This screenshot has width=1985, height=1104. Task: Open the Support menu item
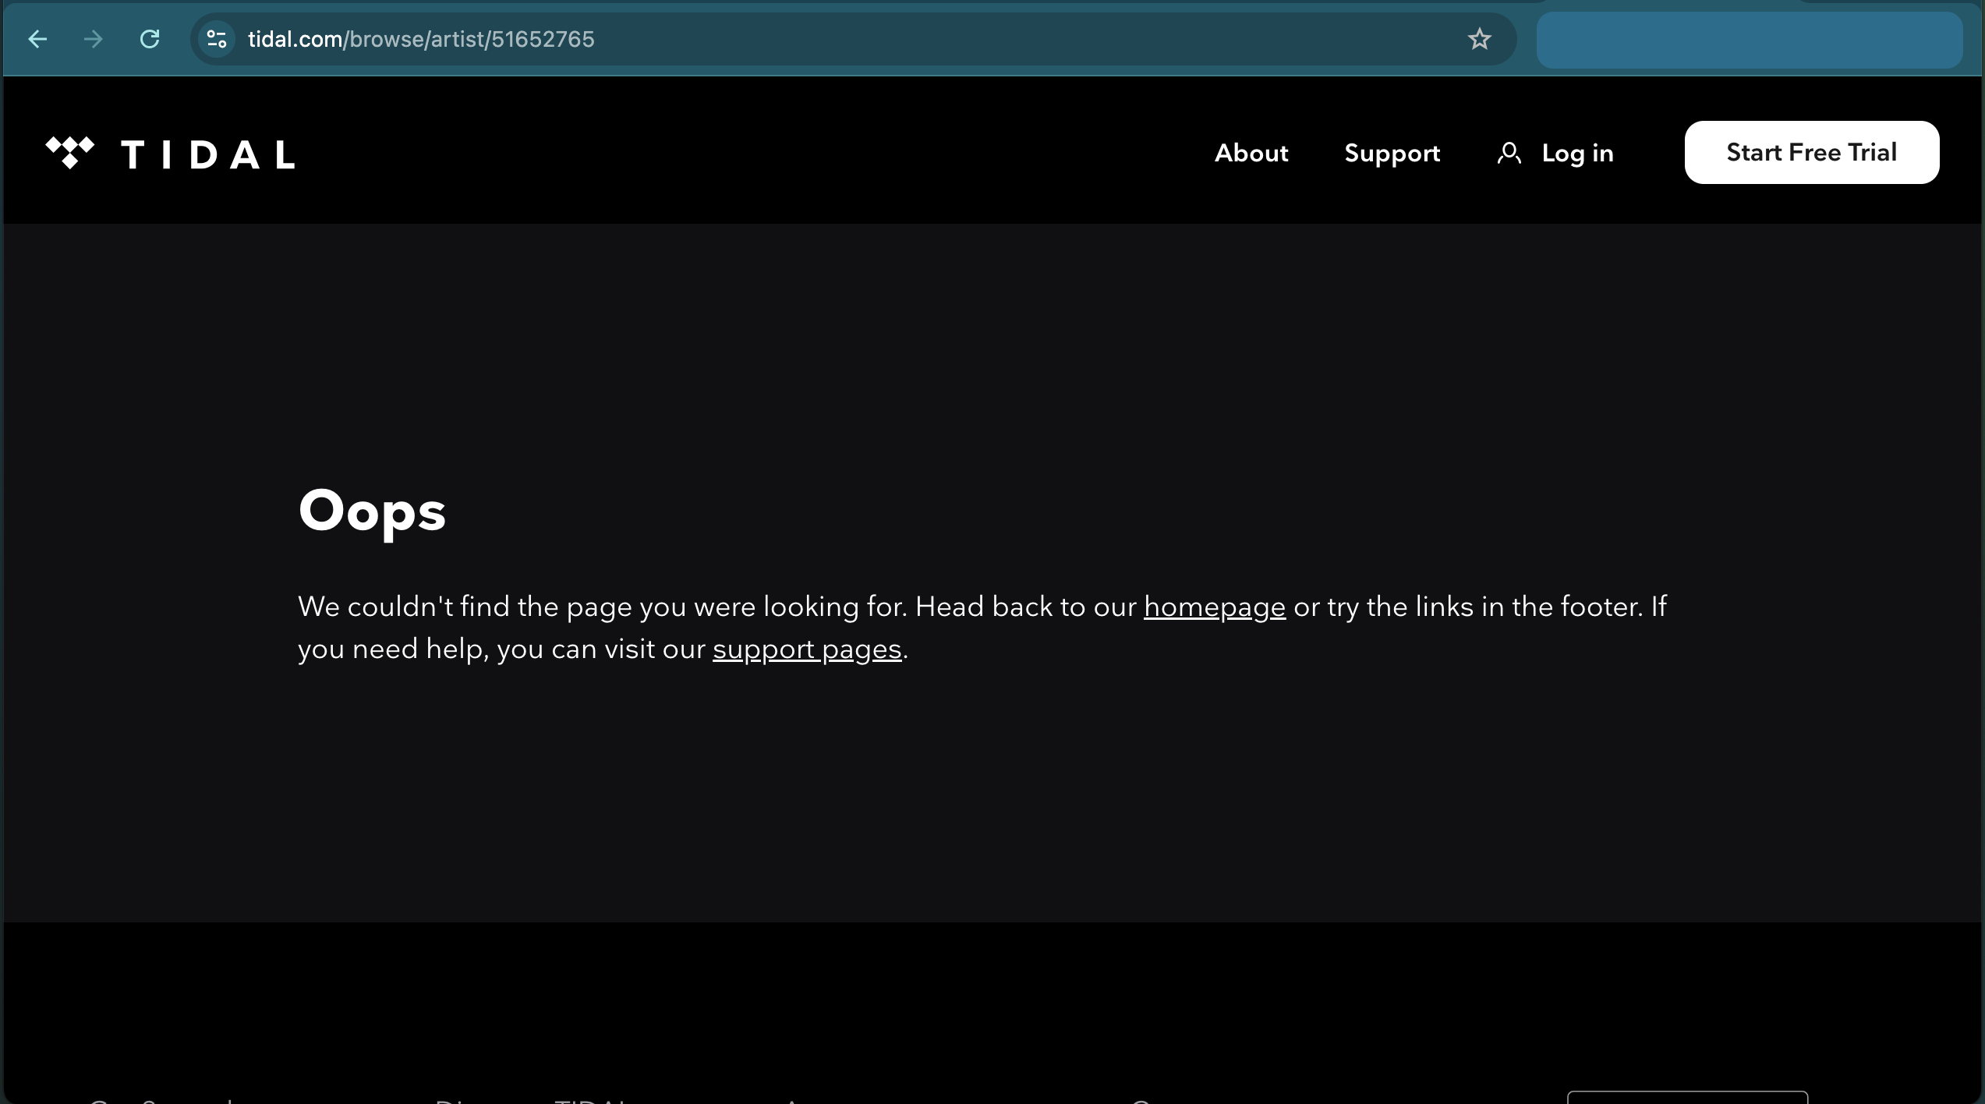point(1392,153)
